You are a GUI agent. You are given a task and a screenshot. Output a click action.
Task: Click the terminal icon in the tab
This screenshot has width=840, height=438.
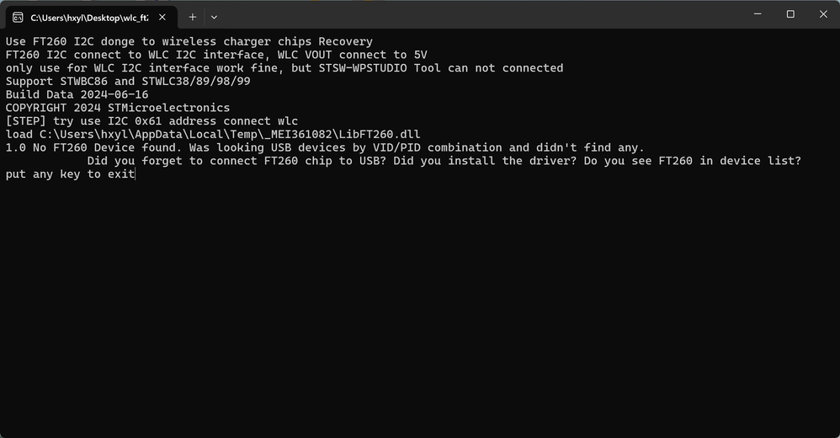click(x=18, y=18)
